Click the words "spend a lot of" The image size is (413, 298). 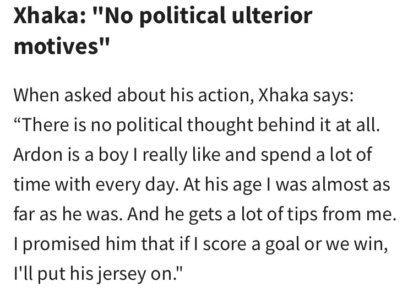tap(316, 155)
